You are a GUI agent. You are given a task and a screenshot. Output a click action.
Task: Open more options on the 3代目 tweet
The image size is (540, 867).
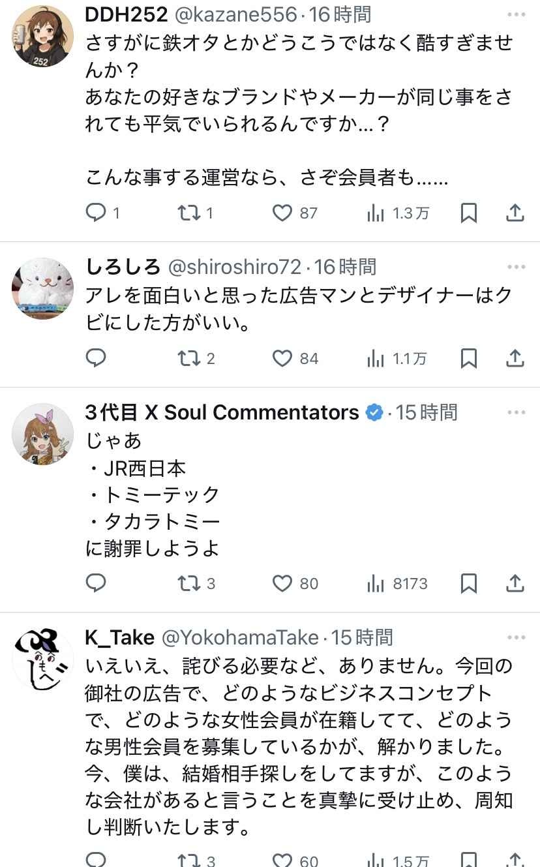[x=517, y=411]
